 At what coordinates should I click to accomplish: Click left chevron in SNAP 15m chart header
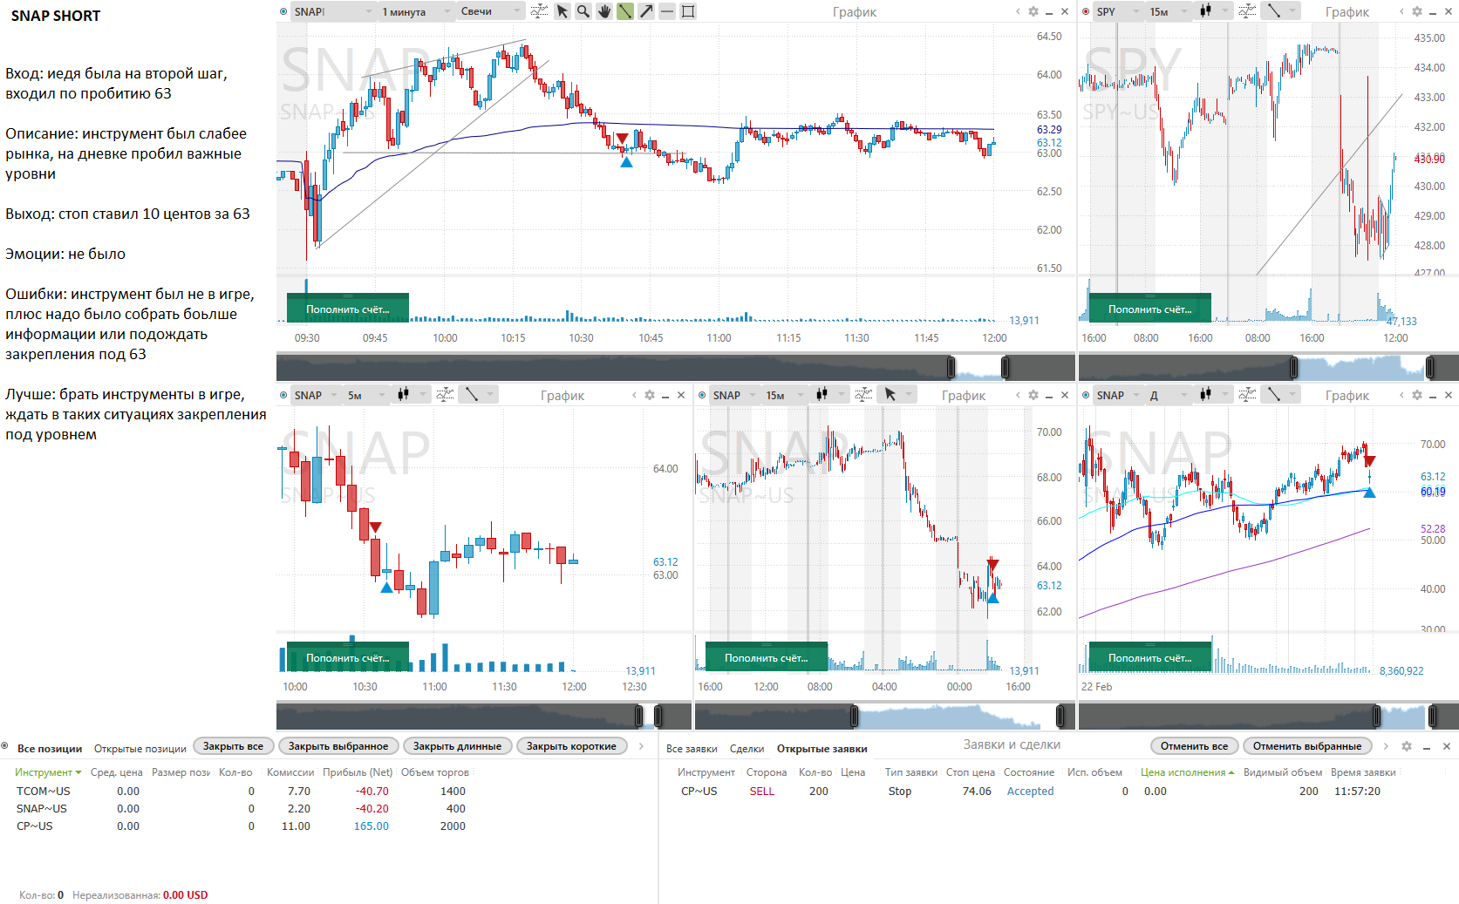(x=1018, y=395)
